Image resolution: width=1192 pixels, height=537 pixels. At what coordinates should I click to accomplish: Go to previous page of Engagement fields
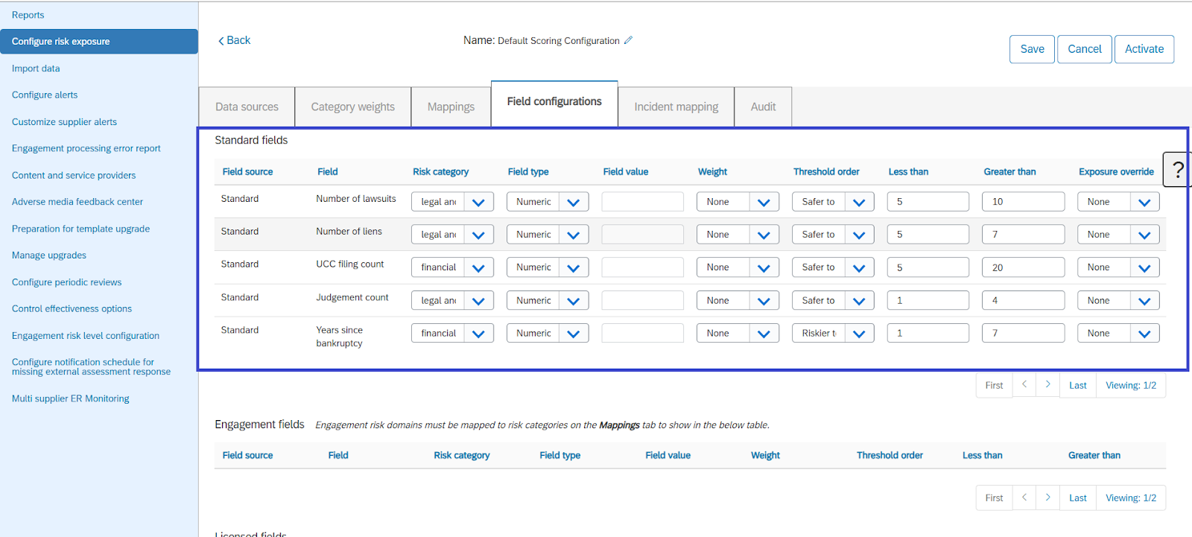(1024, 498)
